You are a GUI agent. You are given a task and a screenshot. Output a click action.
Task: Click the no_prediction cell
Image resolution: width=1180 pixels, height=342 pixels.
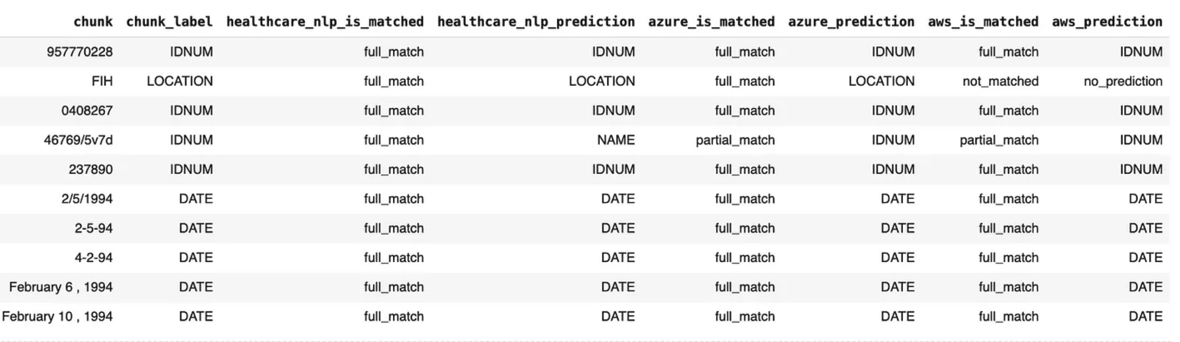[x=1123, y=81]
